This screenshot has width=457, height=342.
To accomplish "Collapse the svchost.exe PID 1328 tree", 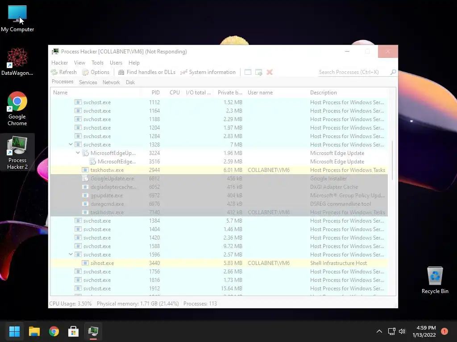I will [71, 144].
